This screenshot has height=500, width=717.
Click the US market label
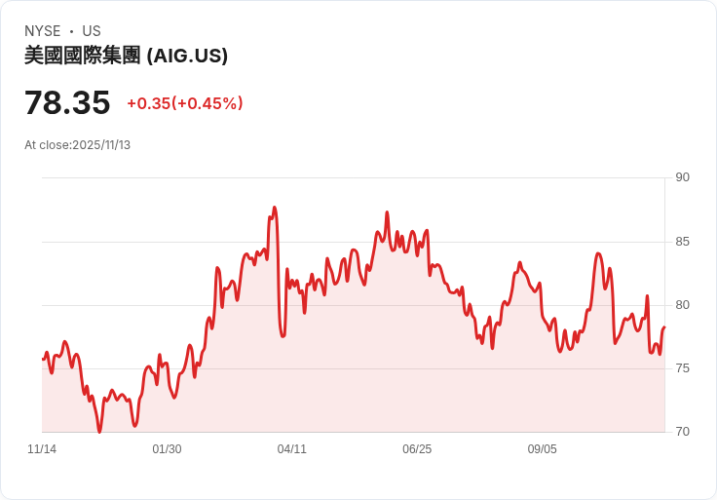92,31
